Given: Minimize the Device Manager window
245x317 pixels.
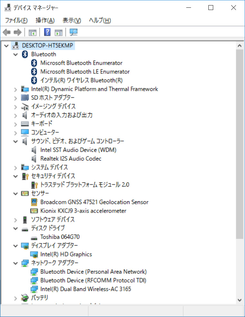Looking at the screenshot, I should (x=188, y=8).
